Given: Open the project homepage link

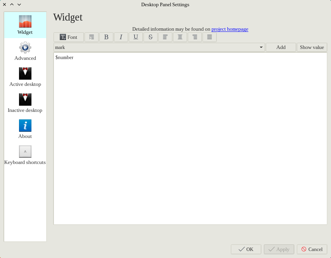Looking at the screenshot, I should [230, 29].
